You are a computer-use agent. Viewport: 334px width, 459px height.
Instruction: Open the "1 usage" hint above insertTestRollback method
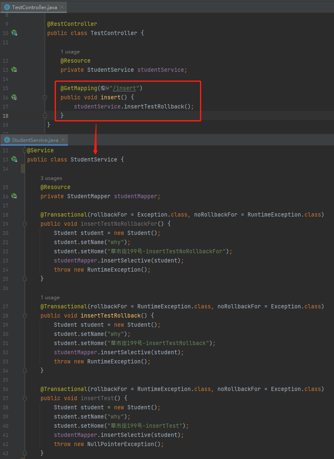coord(50,298)
